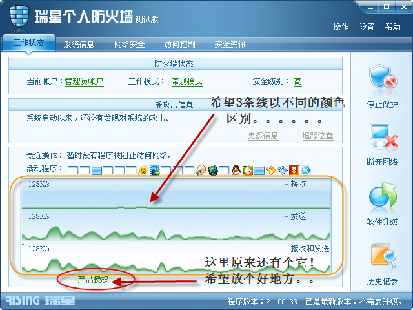Select the lion icon in active programs
This screenshot has width=413, height=310.
[x=143, y=170]
